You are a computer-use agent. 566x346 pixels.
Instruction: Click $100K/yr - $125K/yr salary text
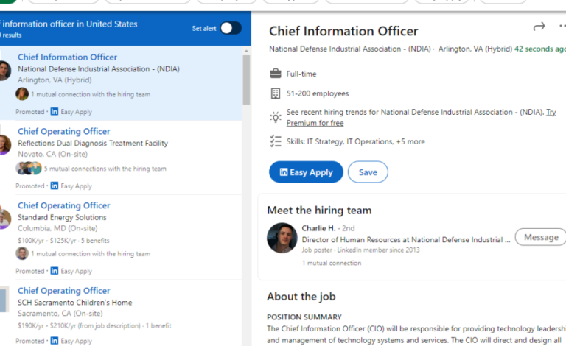click(46, 241)
